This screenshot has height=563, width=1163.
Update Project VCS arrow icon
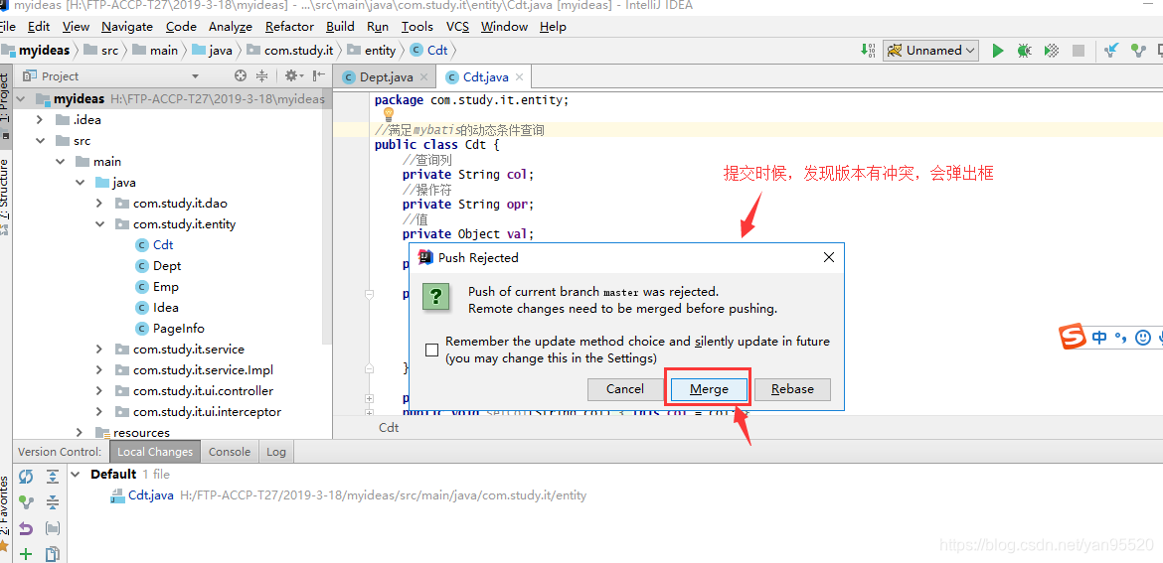(x=1111, y=51)
